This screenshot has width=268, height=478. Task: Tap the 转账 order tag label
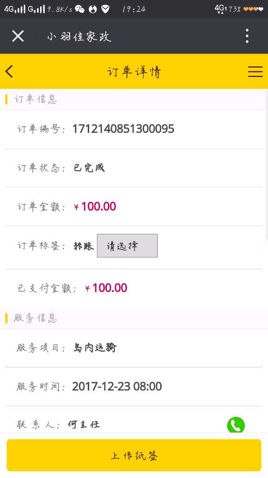pos(83,246)
